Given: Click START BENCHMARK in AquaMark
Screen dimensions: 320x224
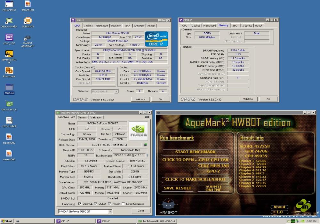Looking at the screenshot, I should click(195, 152).
